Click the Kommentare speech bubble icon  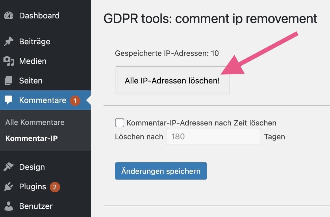(8, 100)
